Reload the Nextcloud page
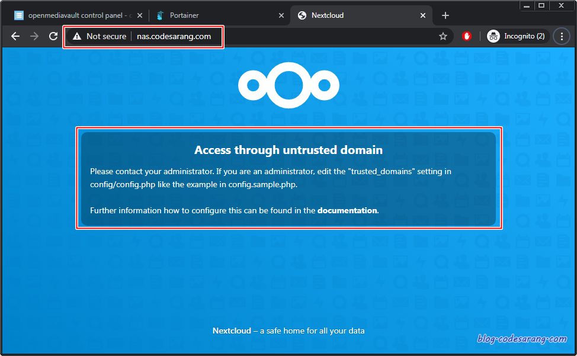This screenshot has width=577, height=356. (x=53, y=36)
